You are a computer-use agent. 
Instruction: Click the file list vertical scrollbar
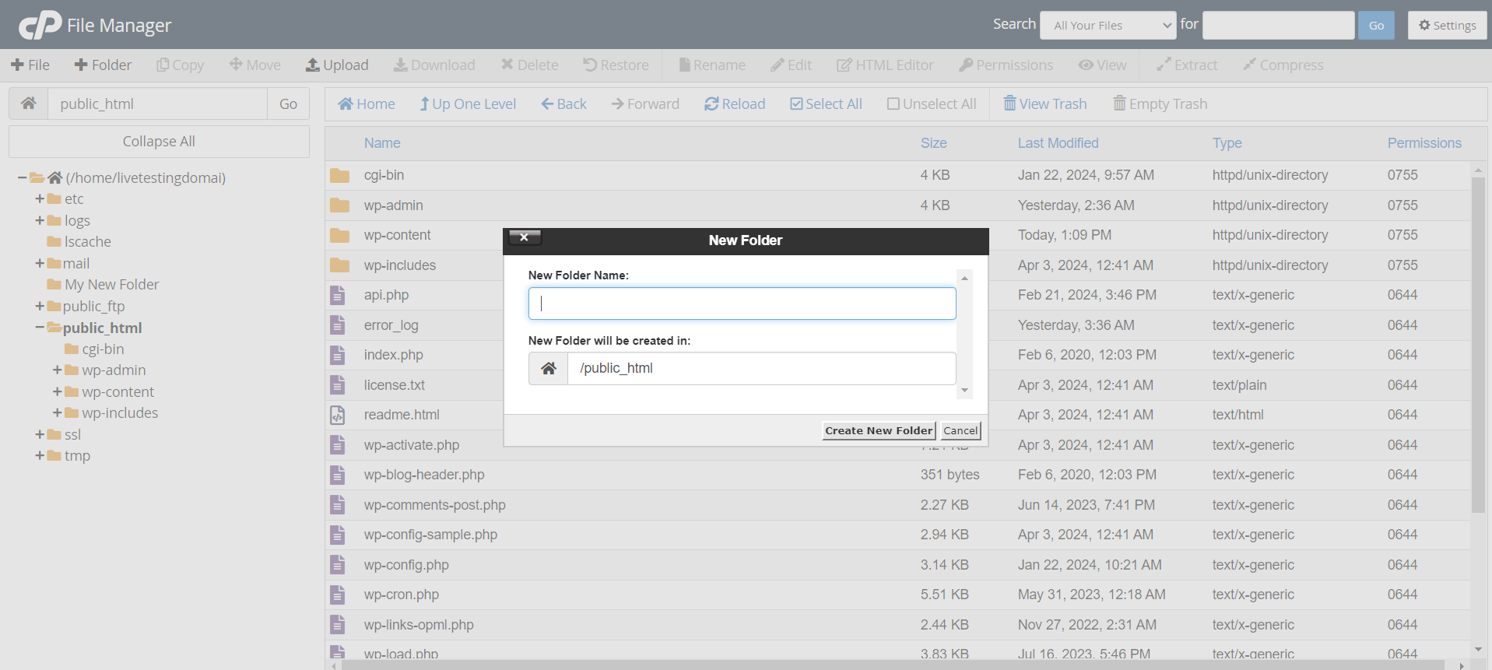click(x=1478, y=346)
